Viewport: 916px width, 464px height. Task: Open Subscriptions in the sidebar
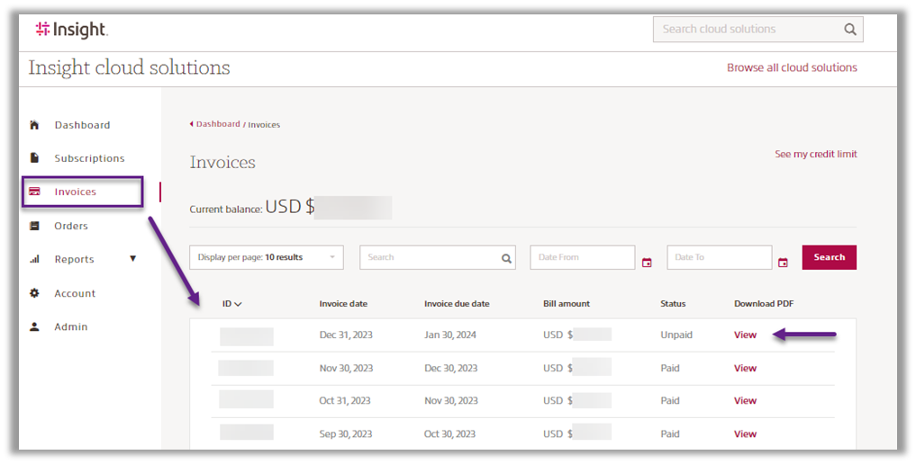click(89, 158)
